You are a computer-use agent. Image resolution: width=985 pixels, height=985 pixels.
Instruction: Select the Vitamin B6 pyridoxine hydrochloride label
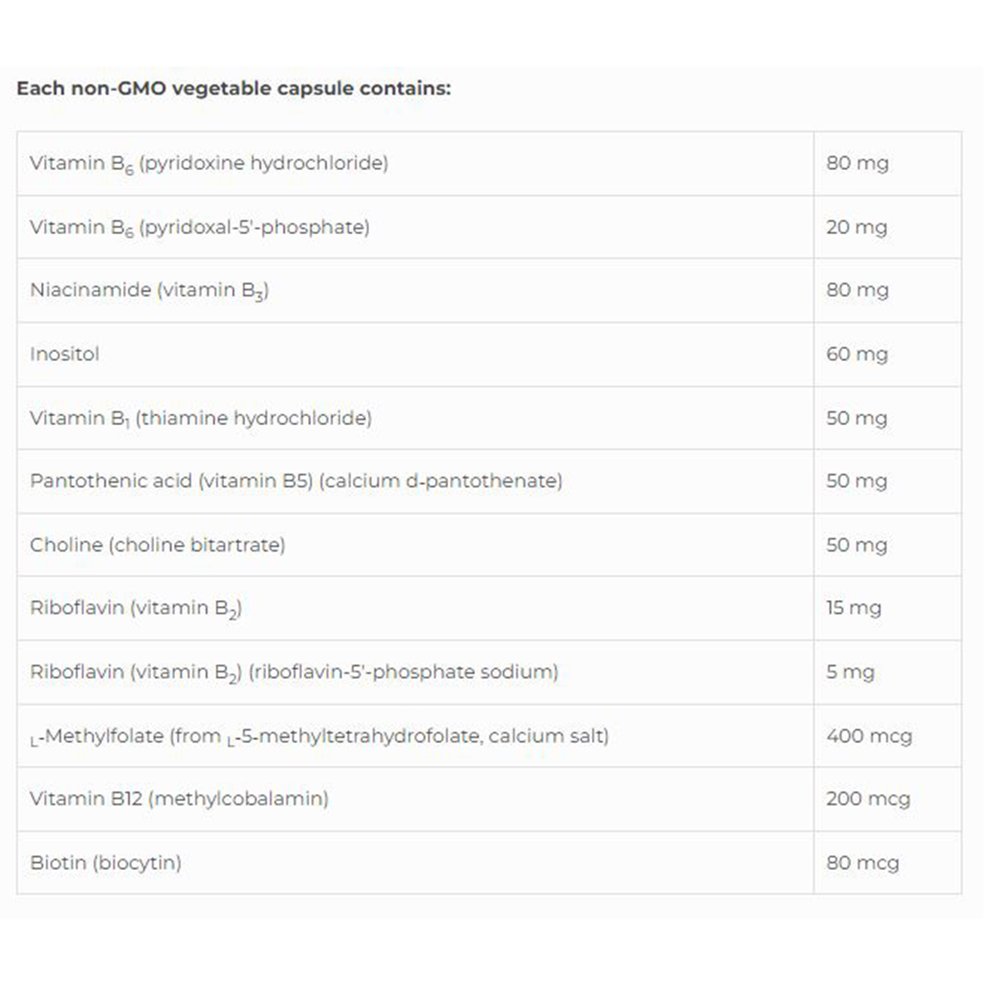tap(208, 163)
